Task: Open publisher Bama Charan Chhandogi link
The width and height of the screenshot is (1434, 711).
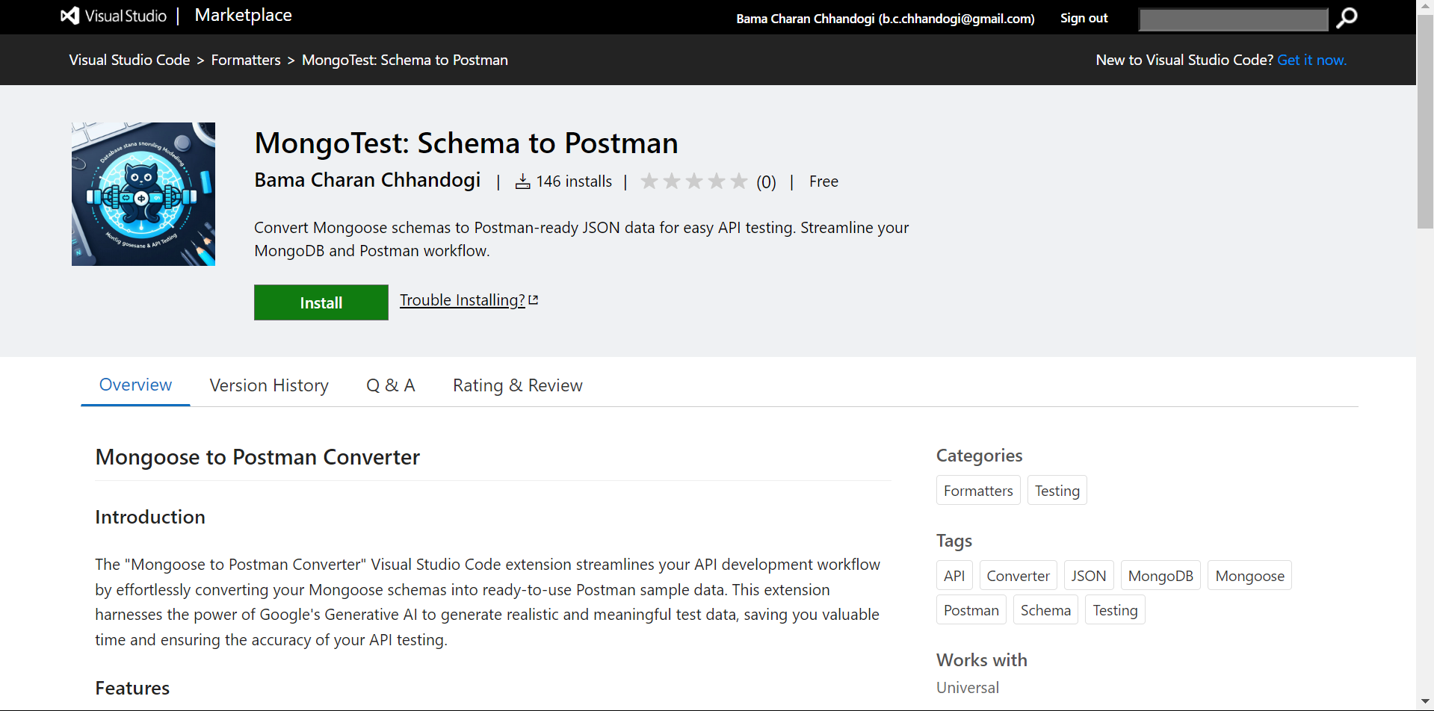Action: pos(367,181)
